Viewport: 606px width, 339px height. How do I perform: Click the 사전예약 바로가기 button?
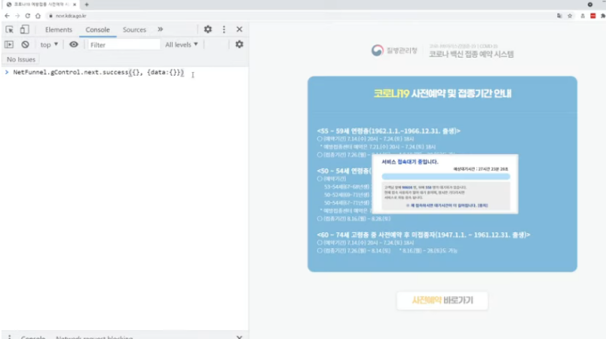[x=442, y=300]
